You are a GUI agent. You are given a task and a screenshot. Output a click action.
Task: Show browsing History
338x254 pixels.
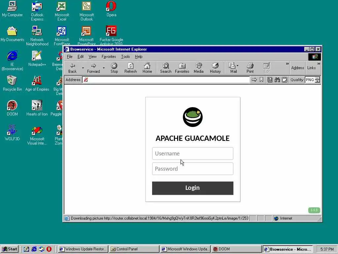click(215, 68)
